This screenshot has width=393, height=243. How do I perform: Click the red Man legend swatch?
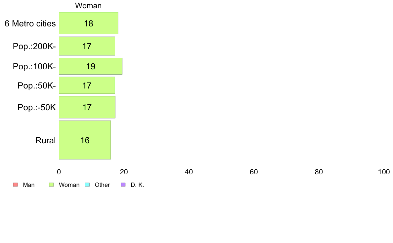tap(16, 185)
